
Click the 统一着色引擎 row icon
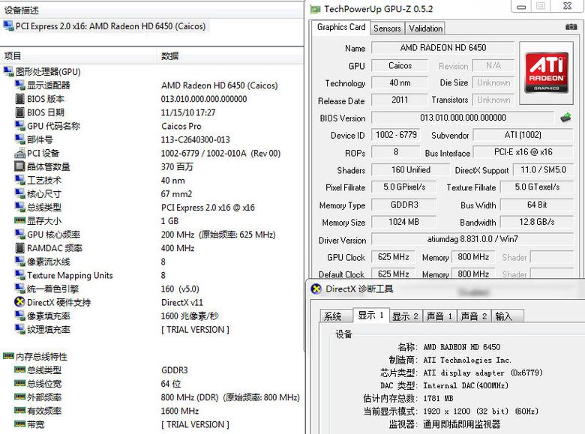pyautogui.click(x=19, y=289)
